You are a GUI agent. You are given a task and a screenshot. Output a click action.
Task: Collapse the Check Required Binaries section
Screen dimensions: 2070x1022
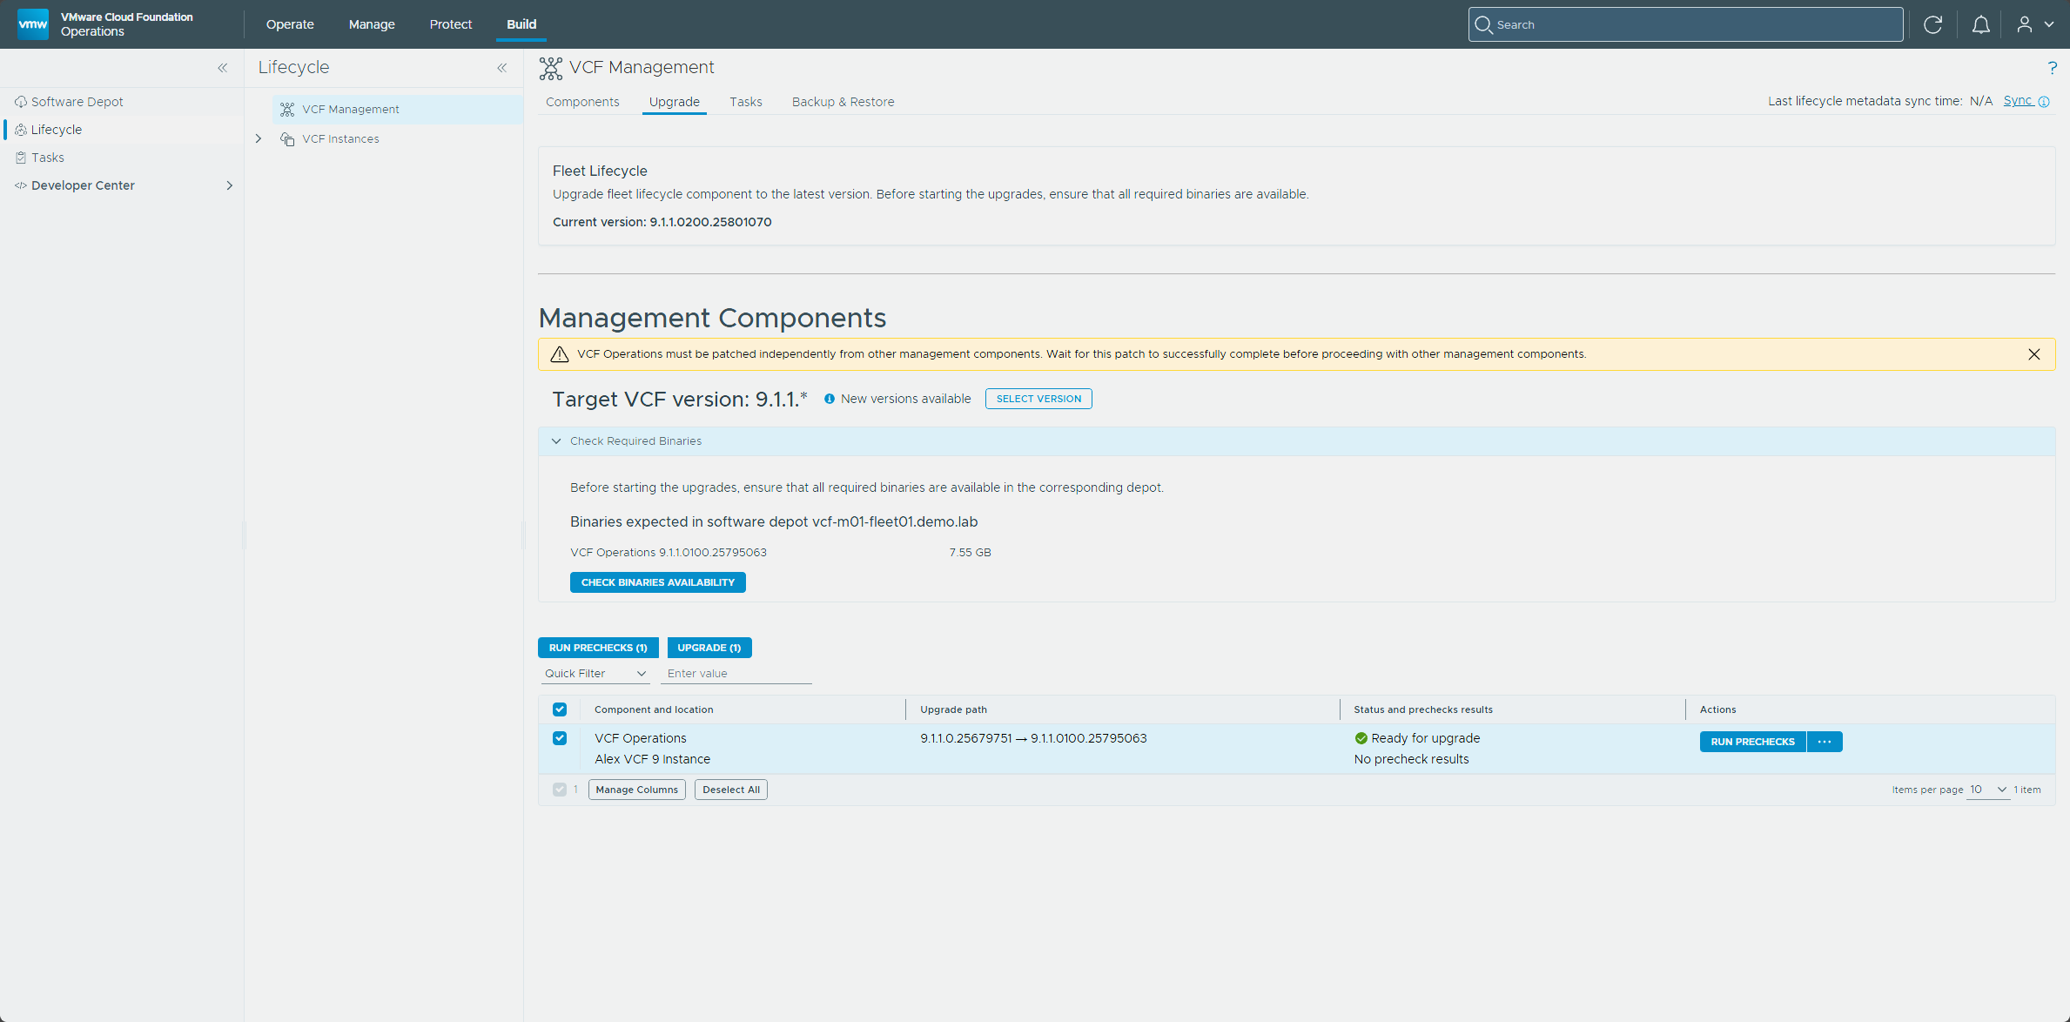point(556,441)
